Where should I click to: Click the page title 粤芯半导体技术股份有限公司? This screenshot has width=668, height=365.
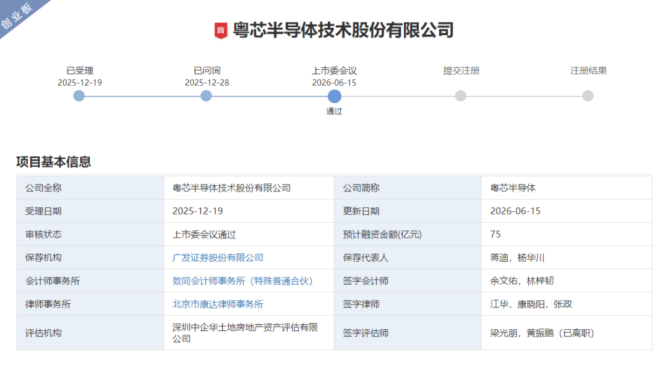[x=343, y=30]
